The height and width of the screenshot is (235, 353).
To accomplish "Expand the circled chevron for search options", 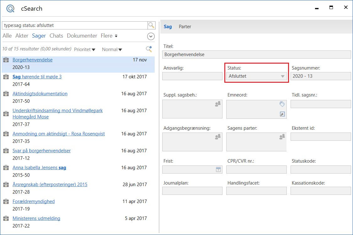I will pyautogui.click(x=151, y=36).
